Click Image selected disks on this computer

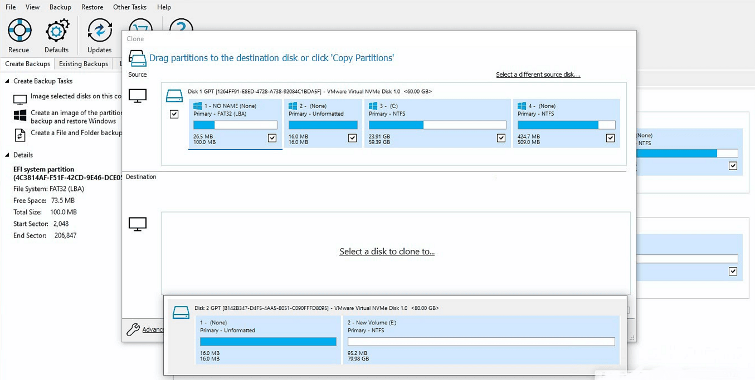(76, 96)
